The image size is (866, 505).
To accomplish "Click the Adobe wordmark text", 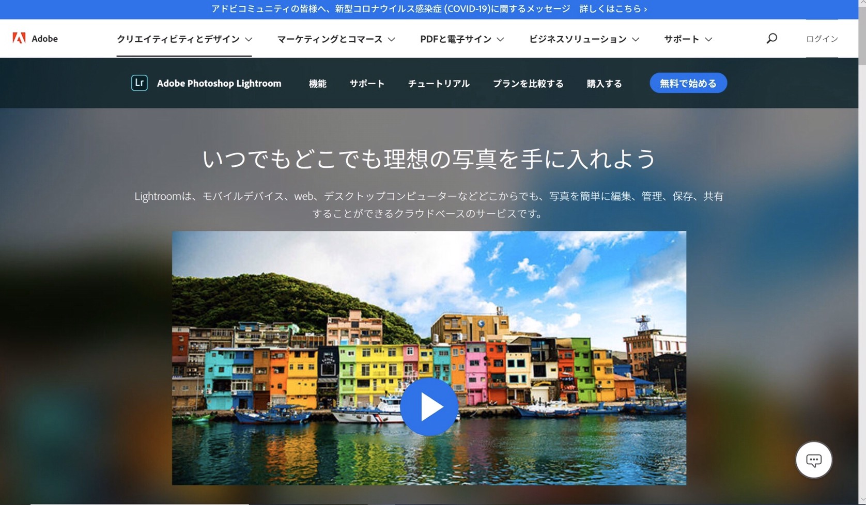I will [x=44, y=38].
